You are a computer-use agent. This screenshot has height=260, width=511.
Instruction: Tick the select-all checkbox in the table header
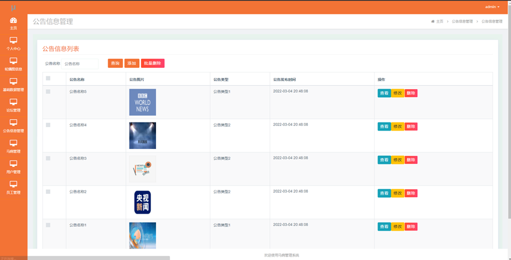click(x=48, y=78)
